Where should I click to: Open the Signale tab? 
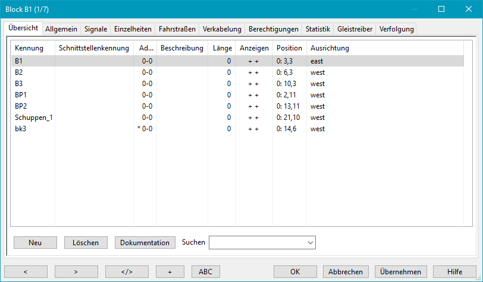[96, 28]
